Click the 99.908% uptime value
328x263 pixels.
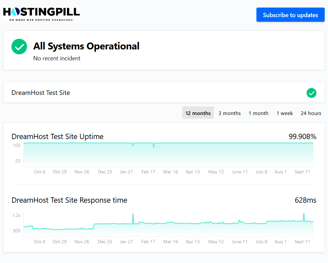pos(302,136)
